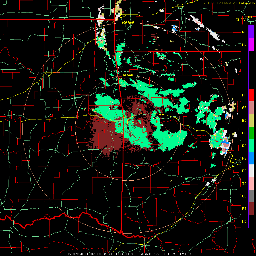Click the GR salmon legend swatch
This screenshot has width=256, height=256.
tap(251, 108)
